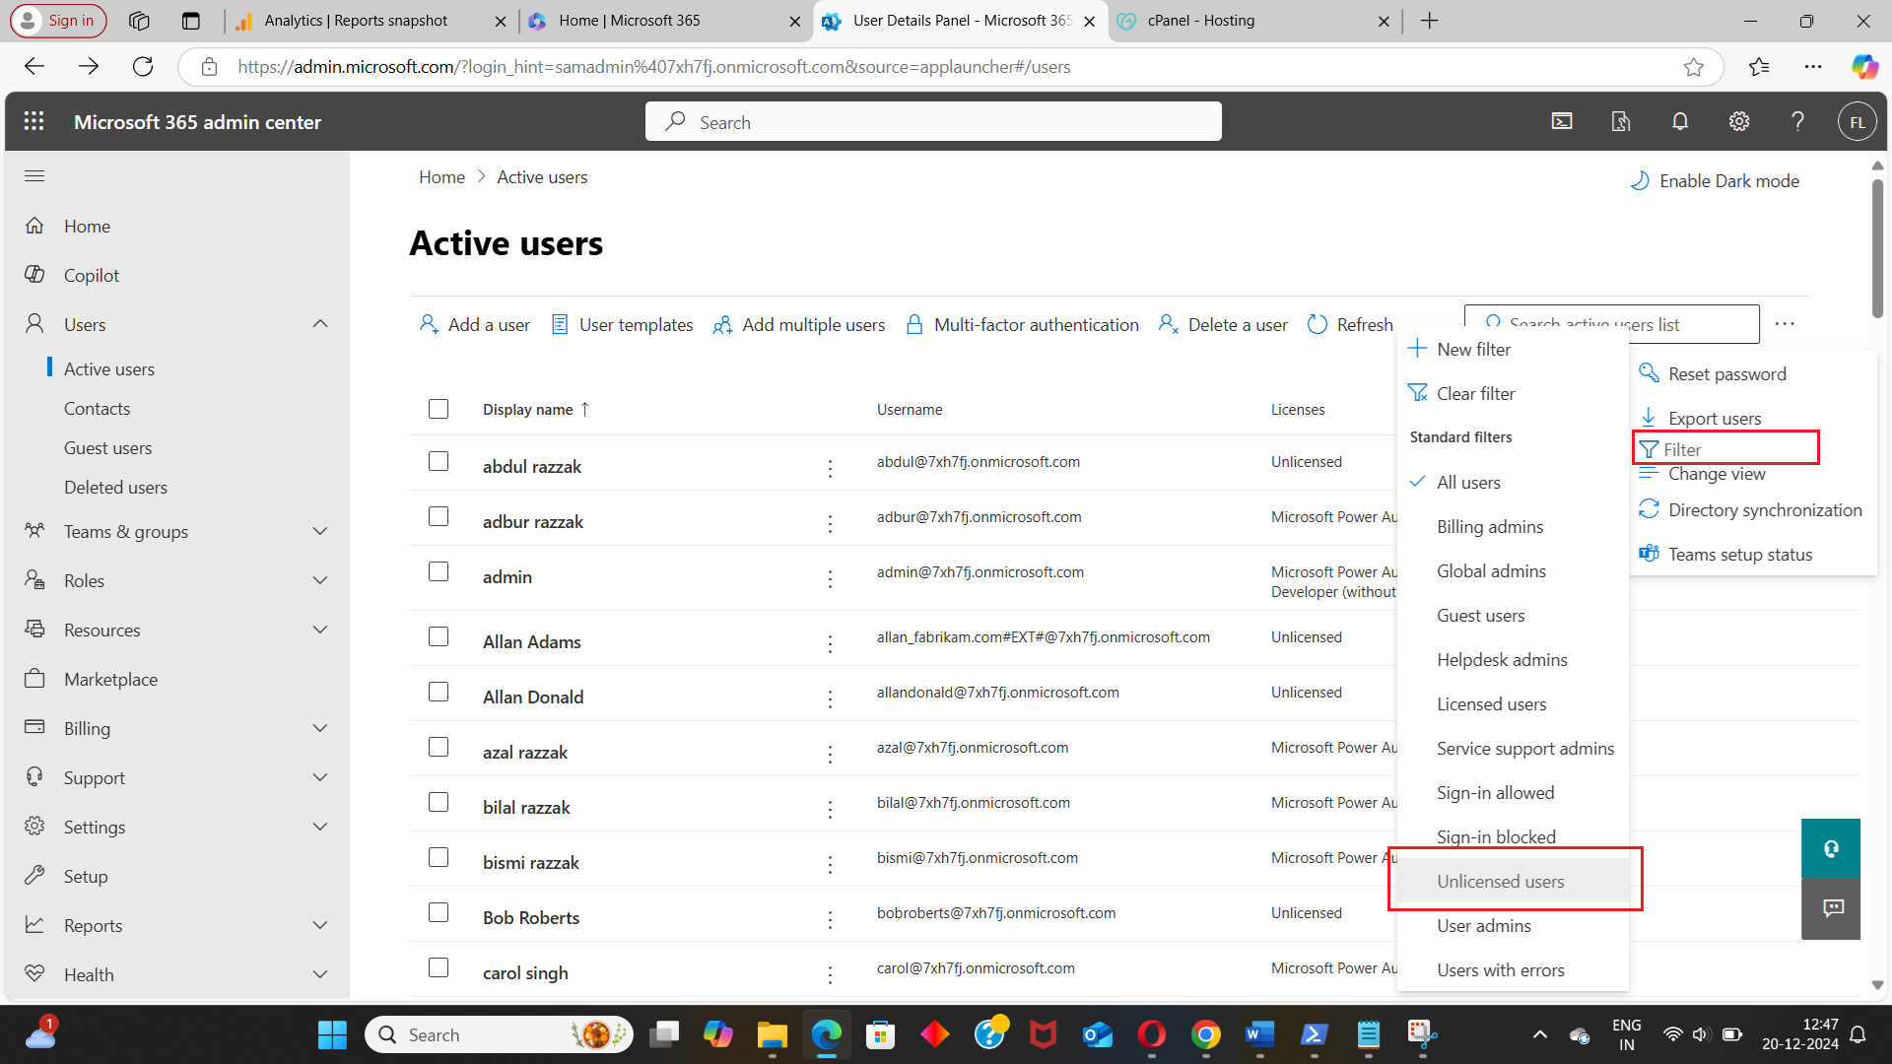Click the top Search box in header
Screen dimensions: 1892x1064
(933, 122)
